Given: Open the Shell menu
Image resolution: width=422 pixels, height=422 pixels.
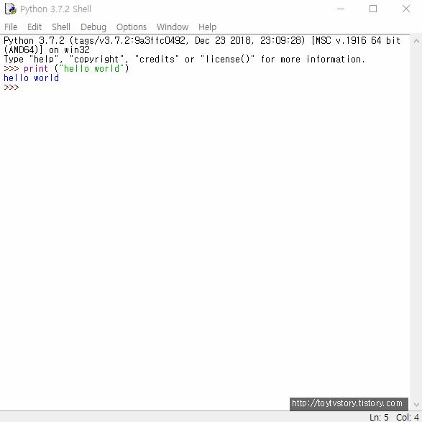Looking at the screenshot, I should click(61, 27).
